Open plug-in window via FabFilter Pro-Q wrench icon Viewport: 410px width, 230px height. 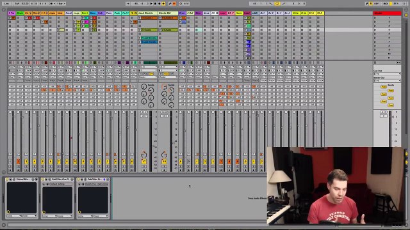(x=50, y=180)
